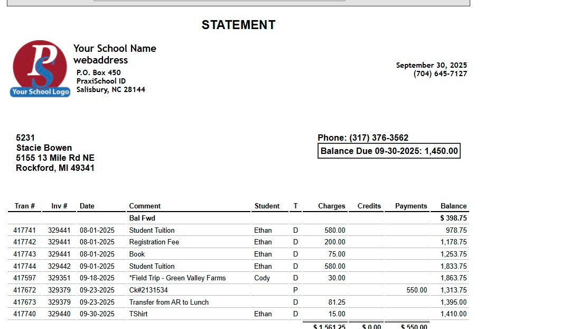This screenshot has height=329, width=587.
Task: Select 'Rockford, MI 49341' line
Action: tap(55, 168)
